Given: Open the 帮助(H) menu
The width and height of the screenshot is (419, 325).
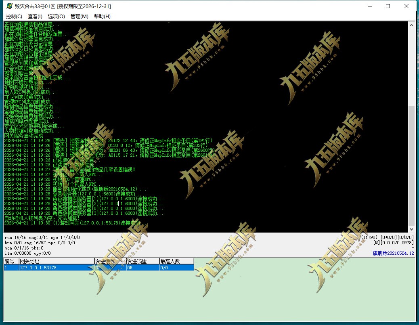Looking at the screenshot, I should (x=102, y=16).
